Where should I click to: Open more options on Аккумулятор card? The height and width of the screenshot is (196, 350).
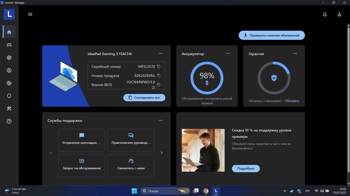(228, 54)
